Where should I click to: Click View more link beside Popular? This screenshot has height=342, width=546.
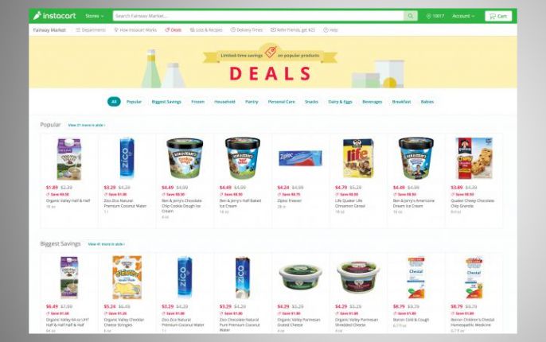pos(87,125)
